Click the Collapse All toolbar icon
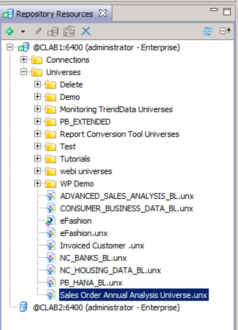Image resolution: width=238 pixels, height=330 pixels. pos(225,31)
